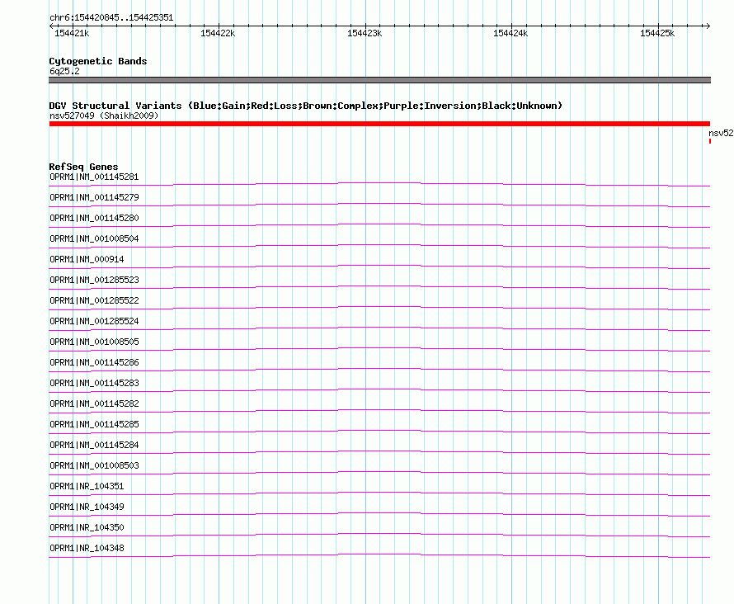Open transcript OPRM1|NM_001285524
Viewport: 734px width, 604px height.
tap(94, 321)
